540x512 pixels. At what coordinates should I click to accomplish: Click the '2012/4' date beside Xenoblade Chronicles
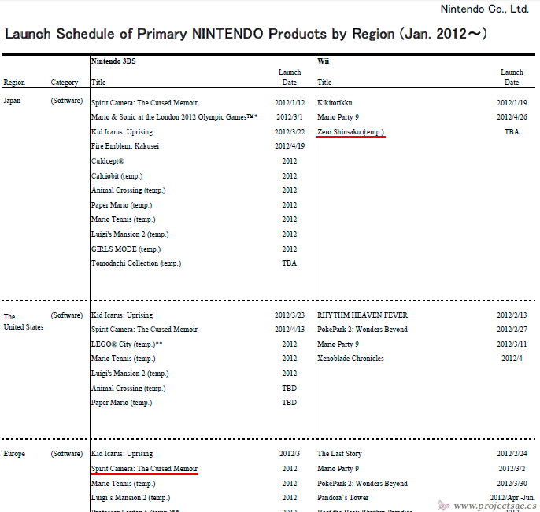[x=512, y=359]
